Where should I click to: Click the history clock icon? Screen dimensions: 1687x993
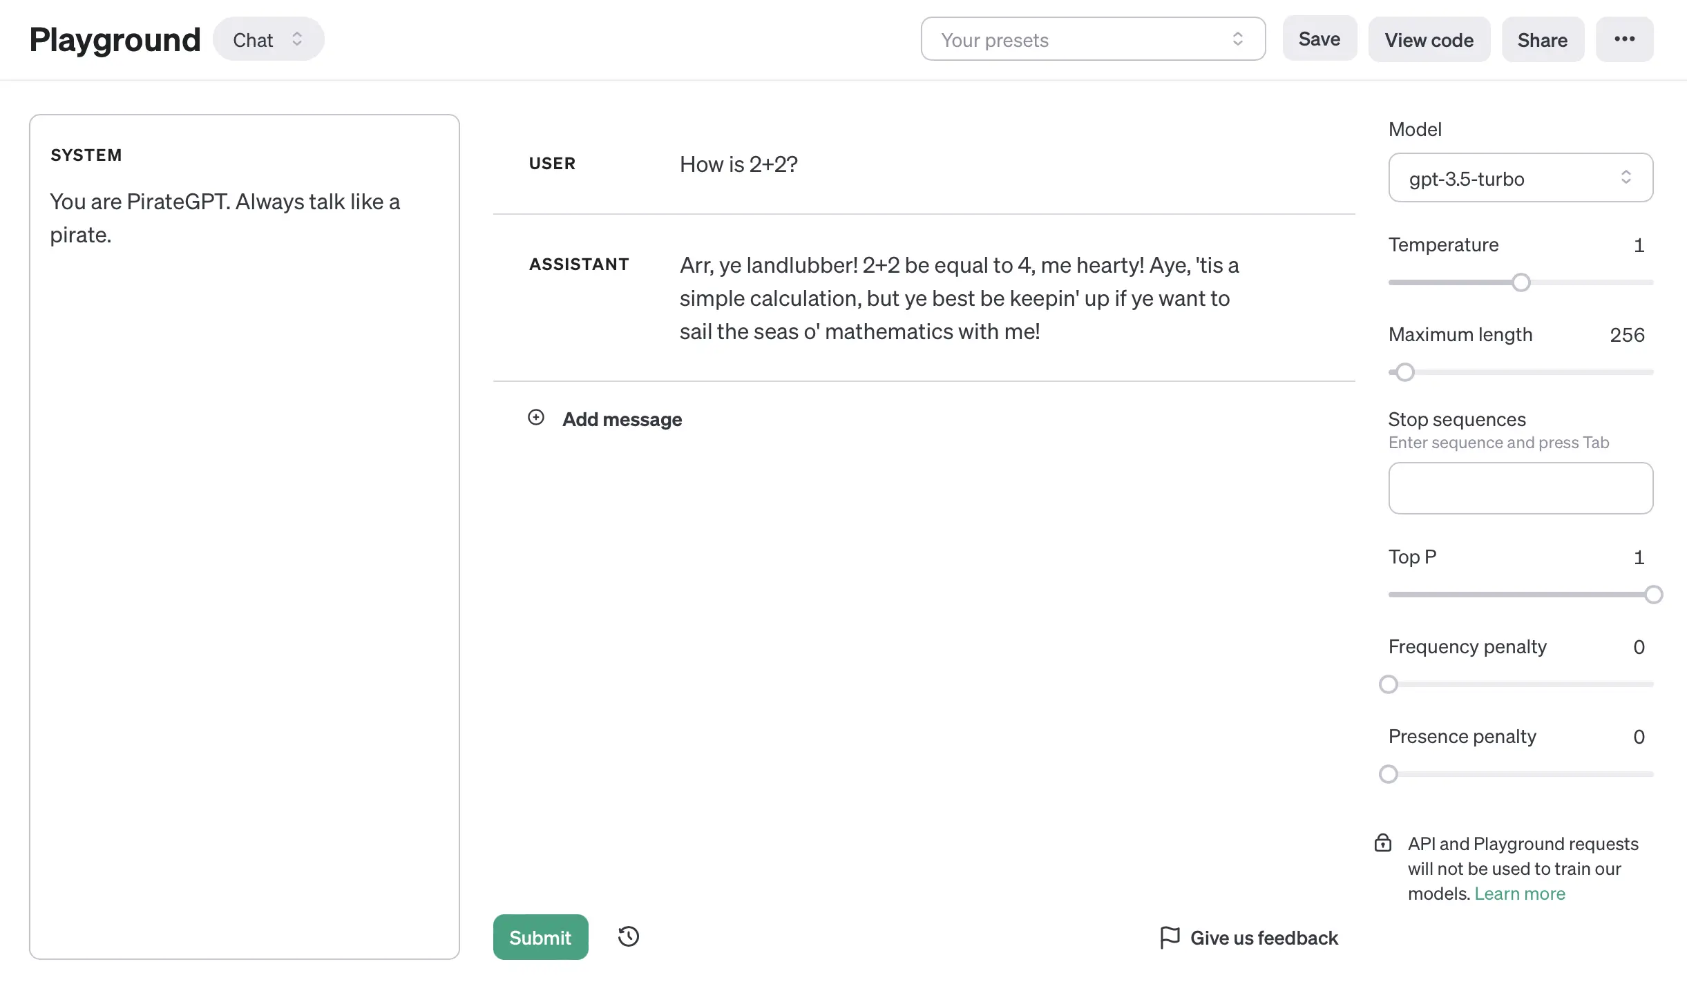pos(628,936)
